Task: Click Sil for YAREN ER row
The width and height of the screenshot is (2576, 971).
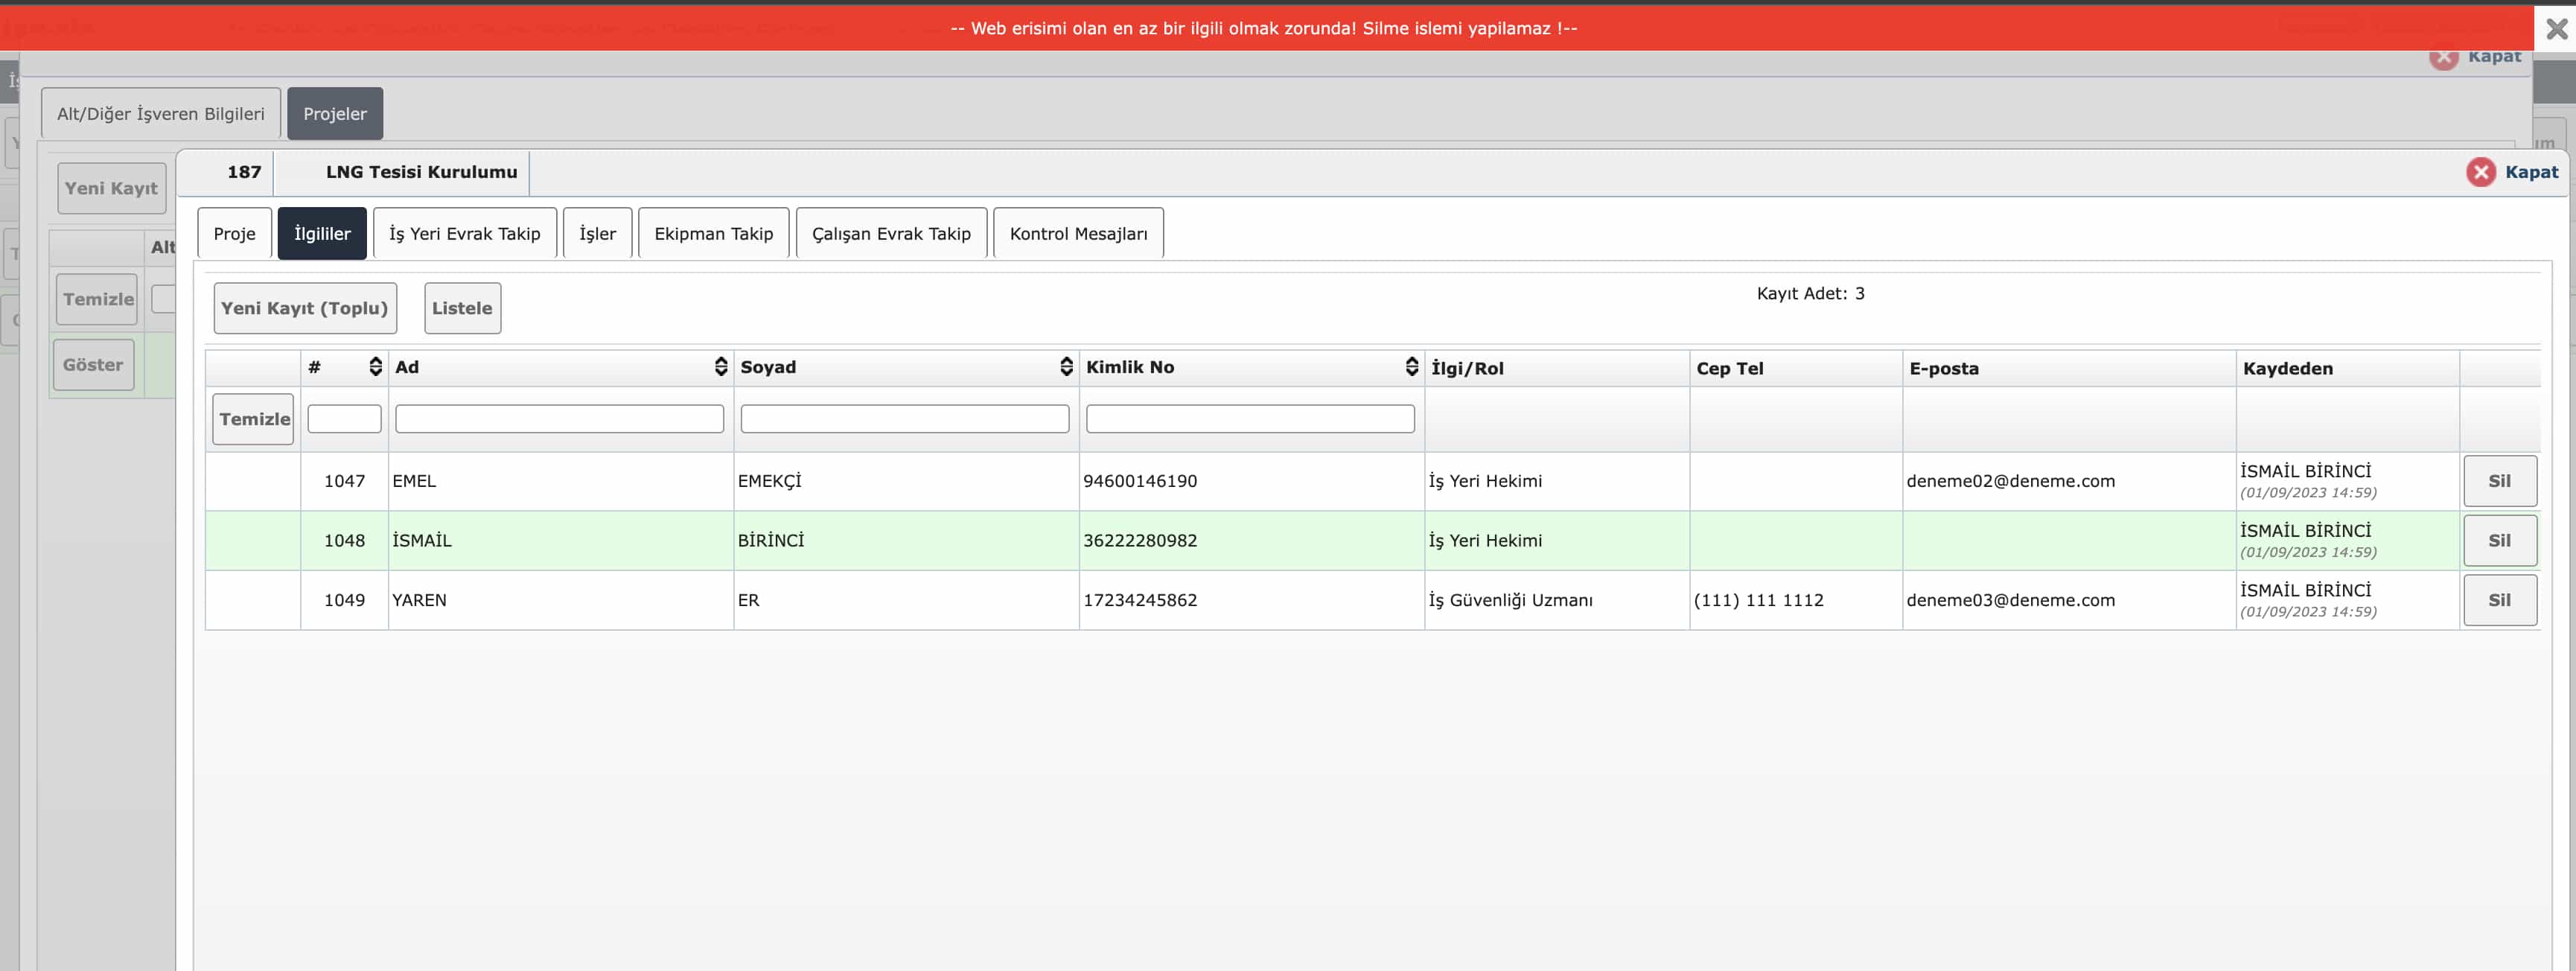Action: [2499, 600]
